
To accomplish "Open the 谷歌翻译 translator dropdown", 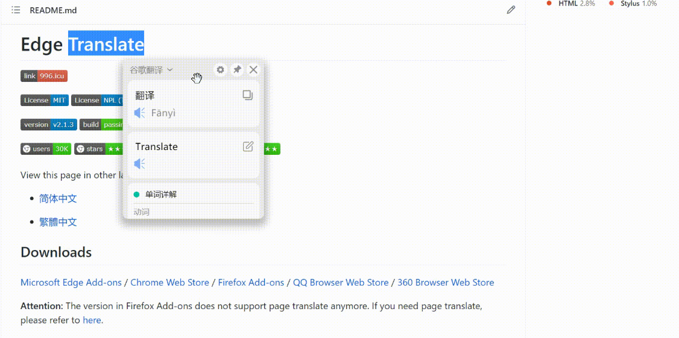I will (x=151, y=70).
